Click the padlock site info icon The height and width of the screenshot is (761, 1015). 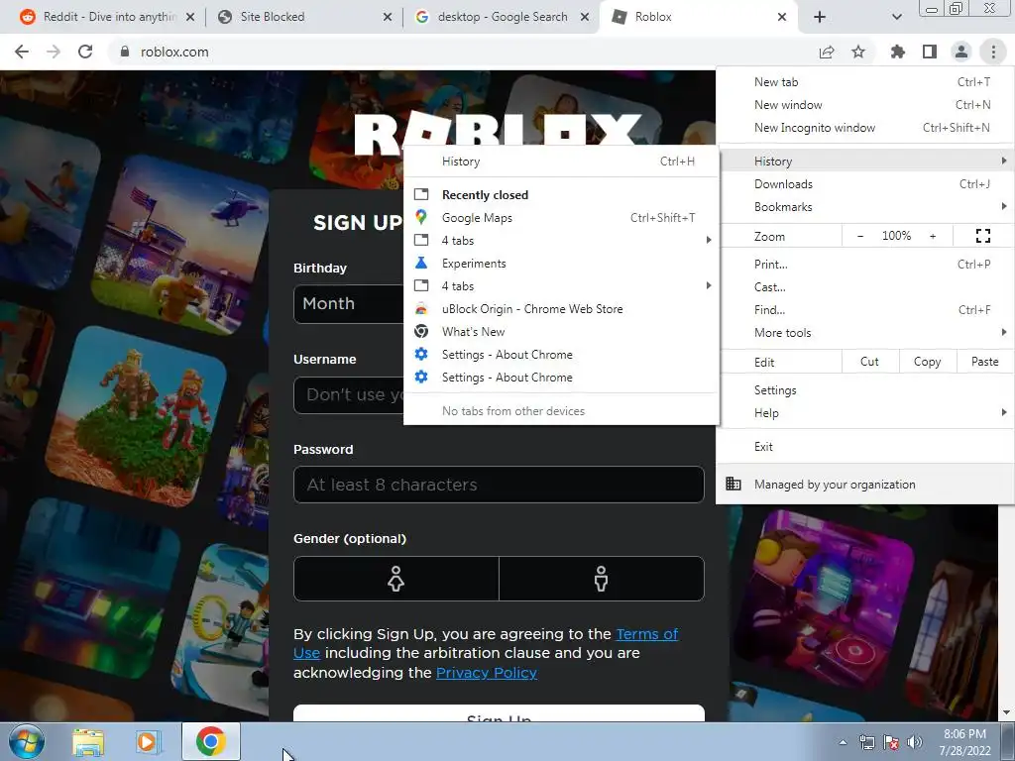coord(125,52)
